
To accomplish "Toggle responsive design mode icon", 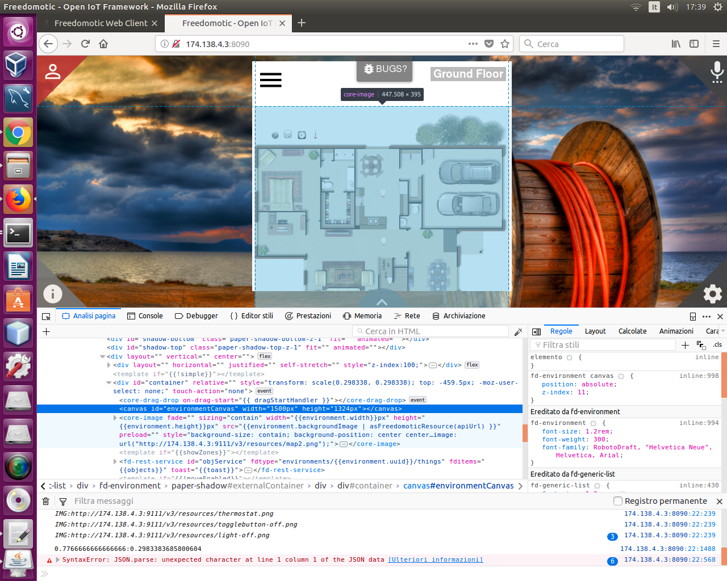I will click(693, 317).
